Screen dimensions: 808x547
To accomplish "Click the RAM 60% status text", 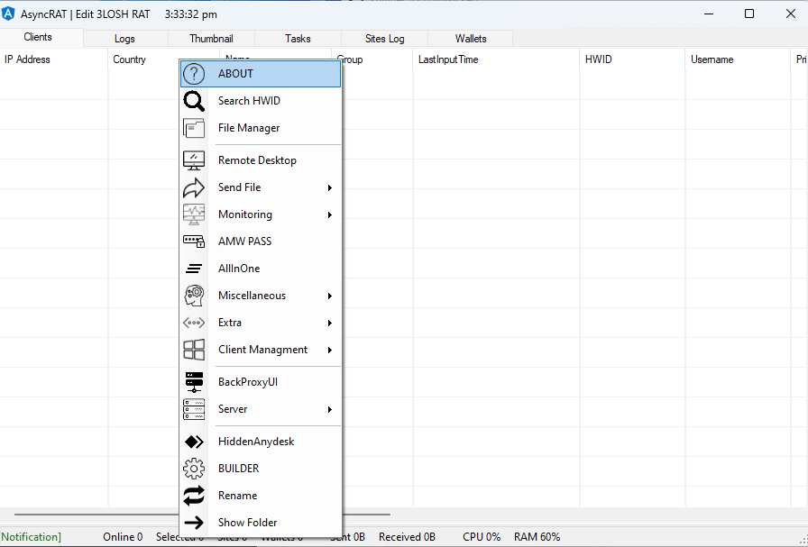I will [x=537, y=537].
